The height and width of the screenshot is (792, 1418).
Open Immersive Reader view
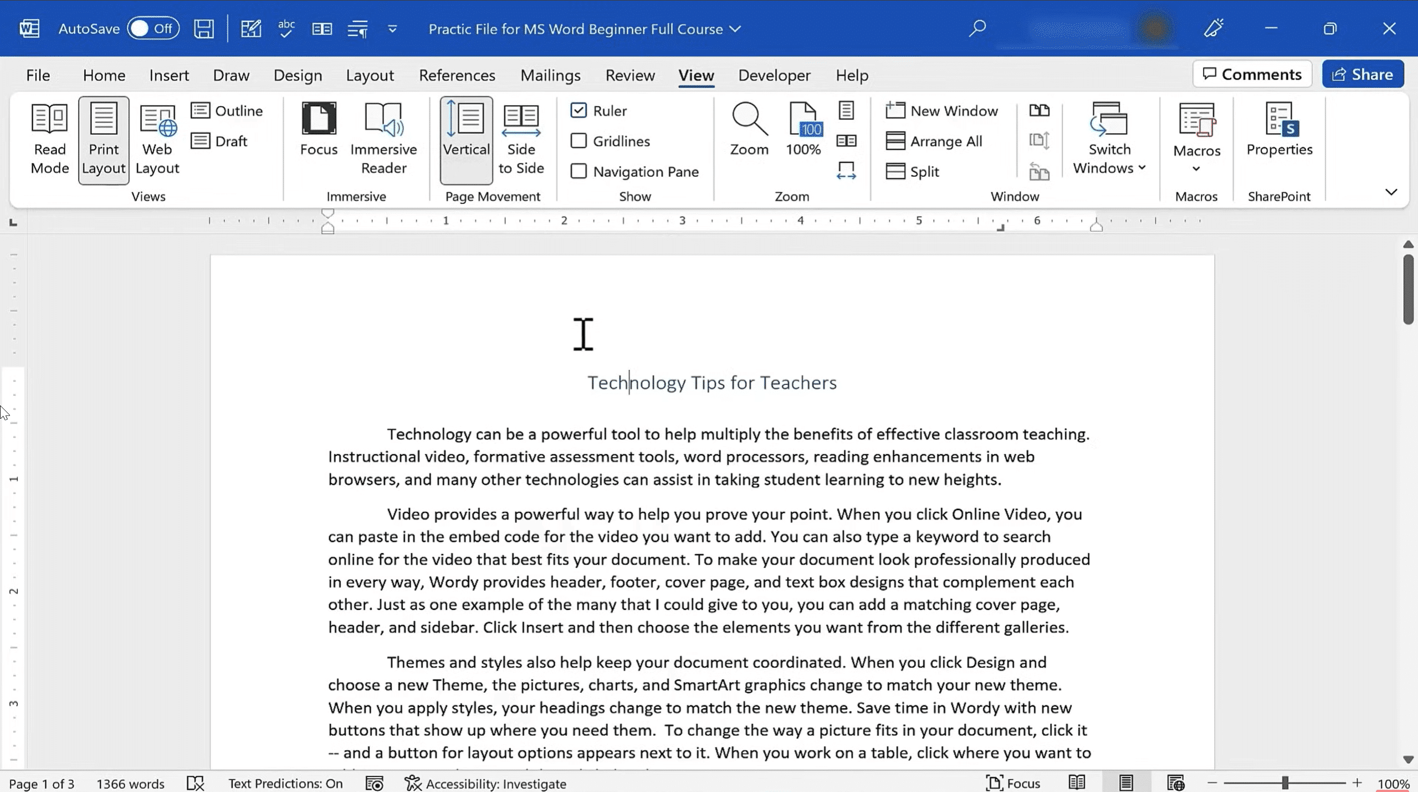(383, 138)
